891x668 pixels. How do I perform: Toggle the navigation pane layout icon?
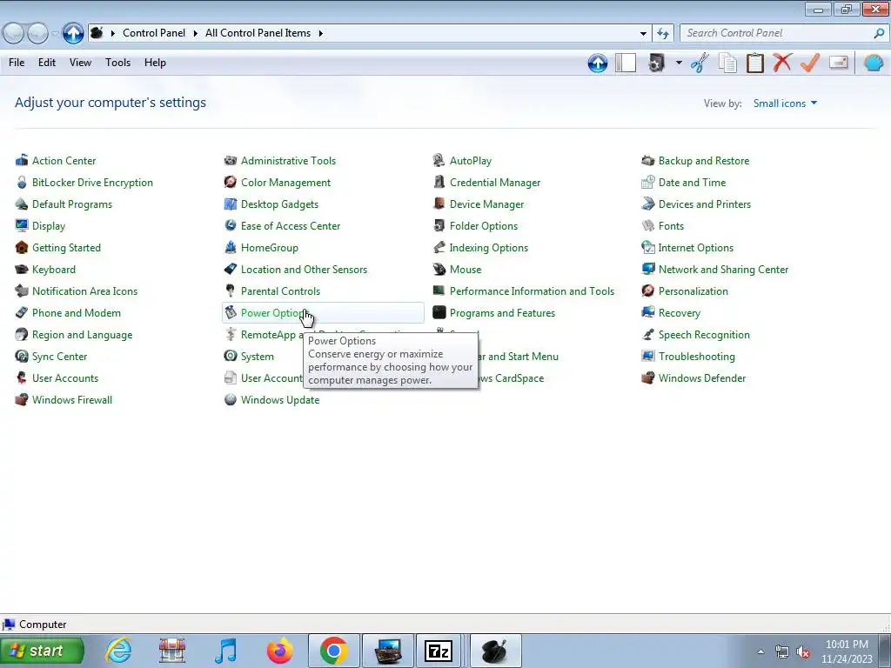point(626,63)
